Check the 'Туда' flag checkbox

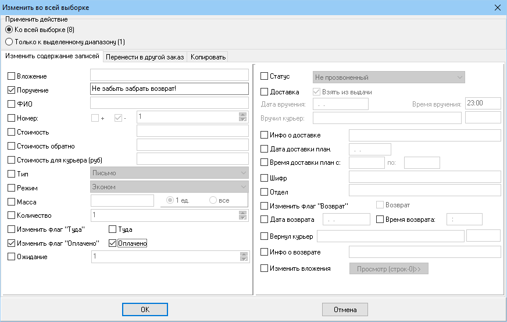click(113, 229)
